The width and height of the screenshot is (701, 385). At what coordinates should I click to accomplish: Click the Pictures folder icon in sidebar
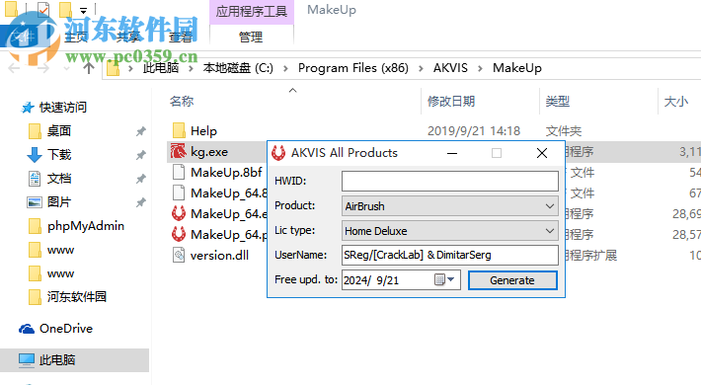click(35, 202)
